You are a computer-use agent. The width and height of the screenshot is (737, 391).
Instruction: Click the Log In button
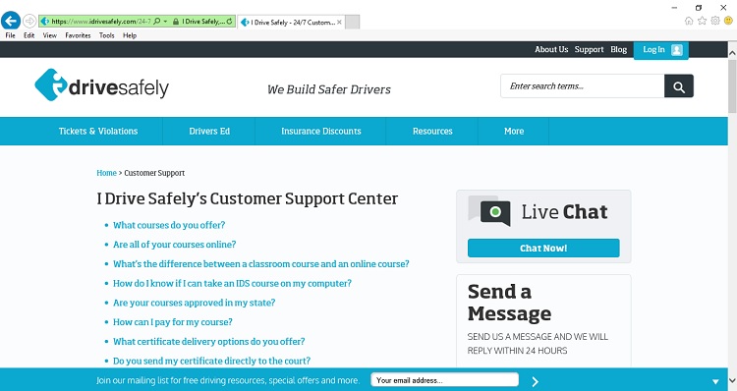661,50
